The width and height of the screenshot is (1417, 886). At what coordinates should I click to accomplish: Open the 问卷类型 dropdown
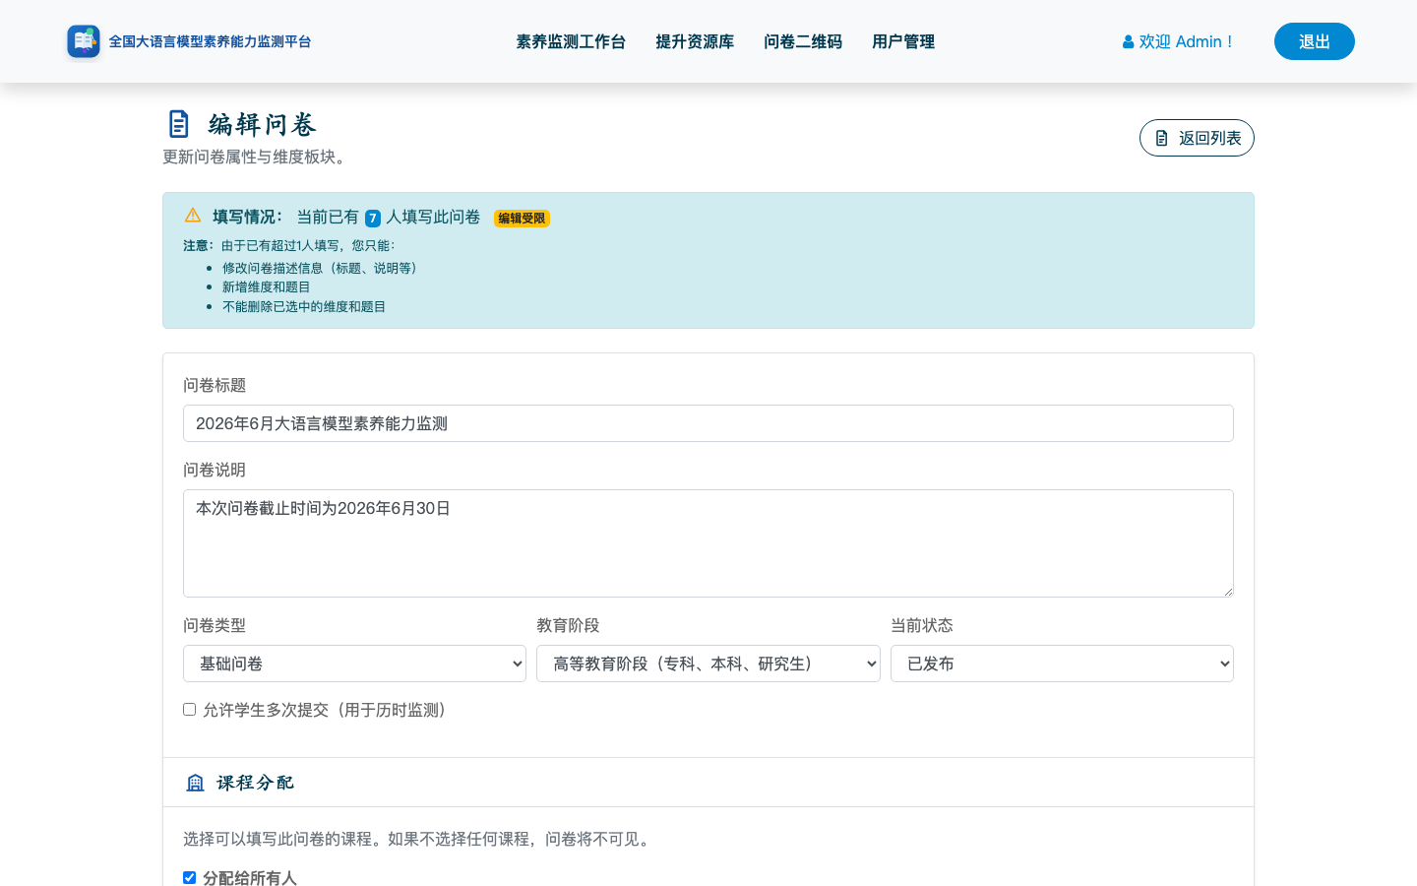click(354, 664)
